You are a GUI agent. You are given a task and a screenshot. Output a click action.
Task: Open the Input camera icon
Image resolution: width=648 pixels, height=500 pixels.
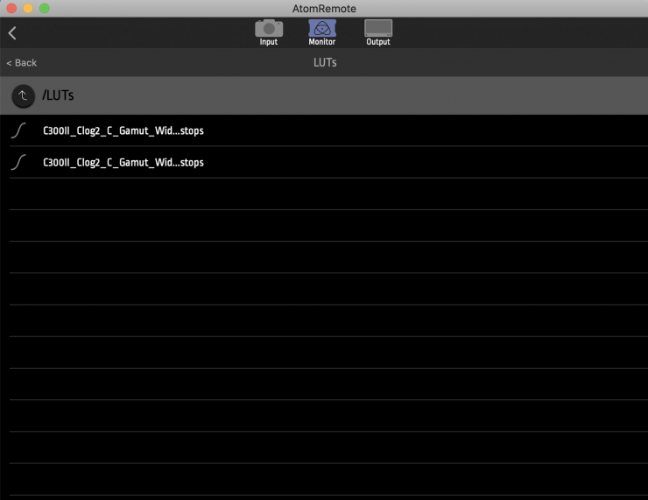[269, 28]
